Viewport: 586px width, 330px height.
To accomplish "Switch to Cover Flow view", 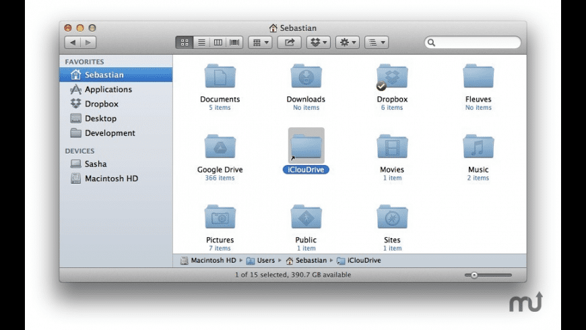I will tap(234, 42).
